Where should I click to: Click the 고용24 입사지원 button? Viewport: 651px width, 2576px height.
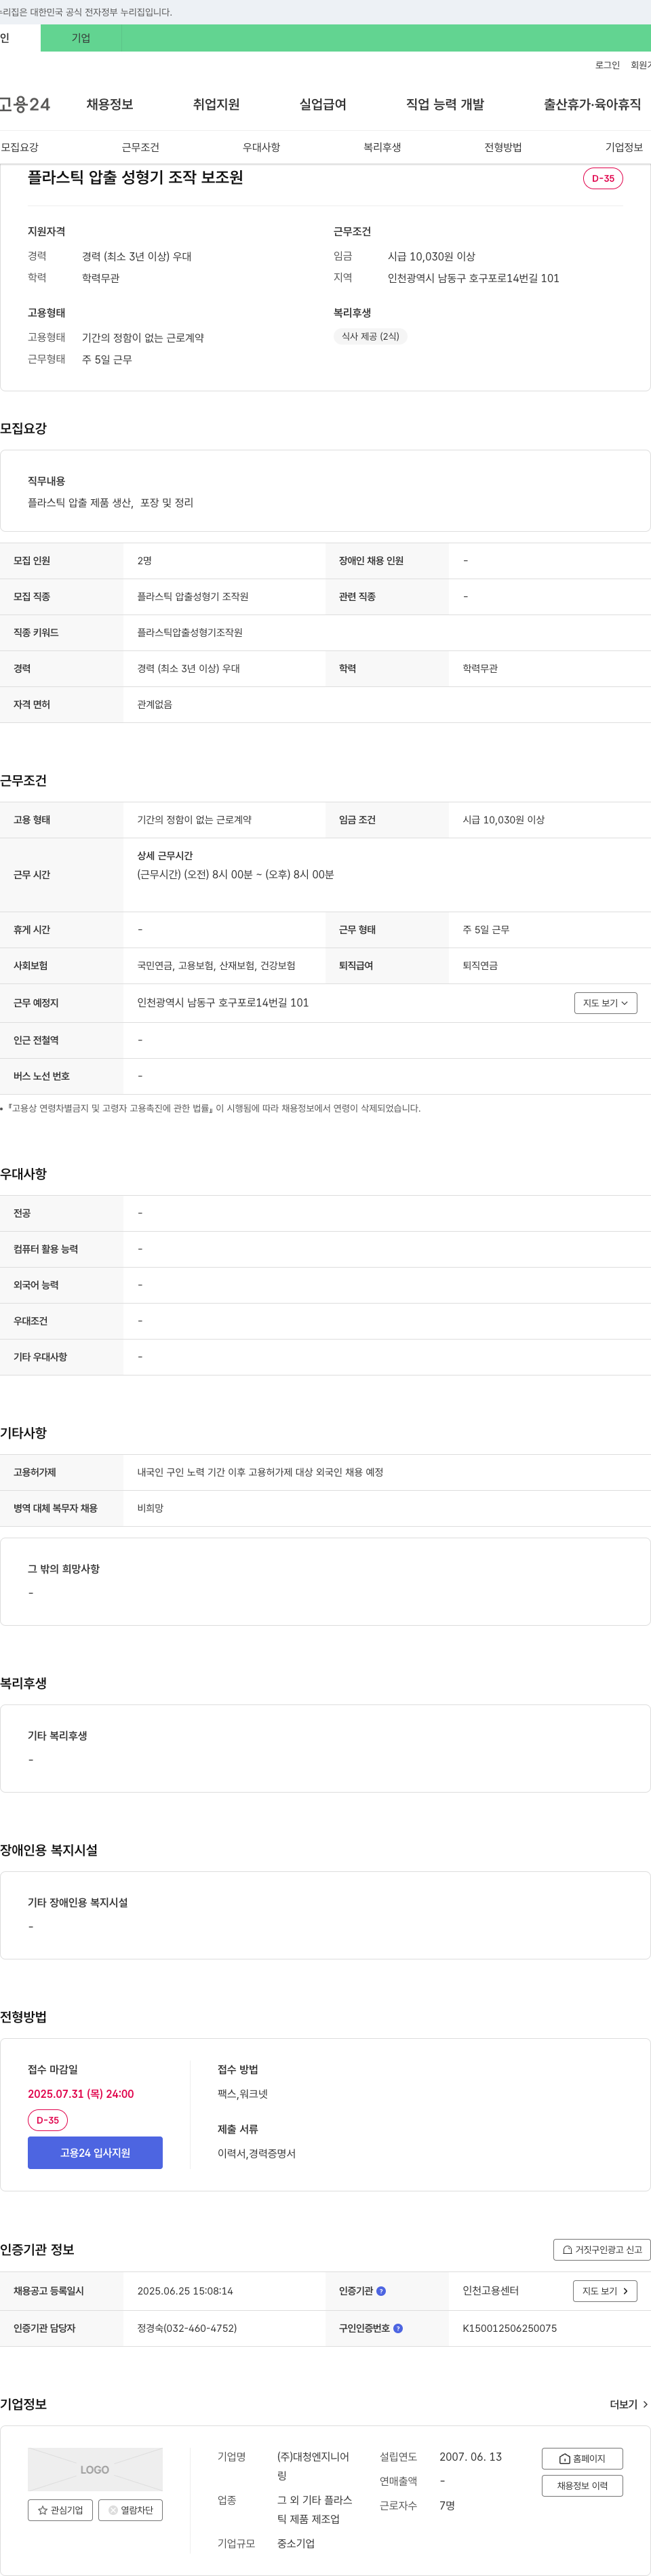pyautogui.click(x=95, y=2152)
